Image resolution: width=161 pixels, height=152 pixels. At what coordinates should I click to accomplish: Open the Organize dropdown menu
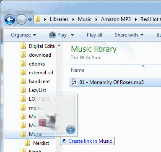pos(23,35)
